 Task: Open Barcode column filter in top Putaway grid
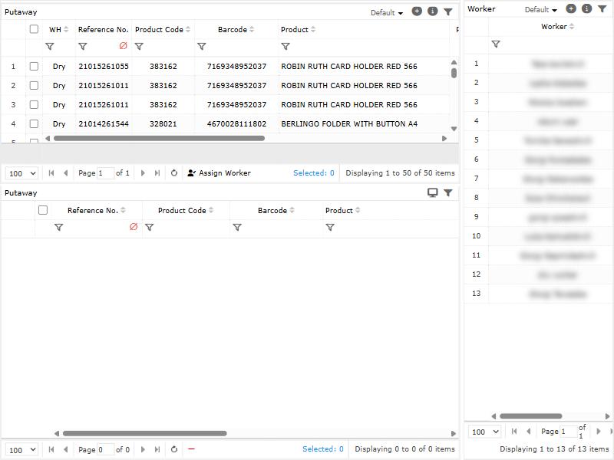[202, 47]
